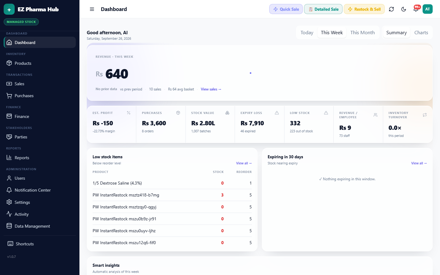Open Reports in the sidebar

tap(40, 158)
